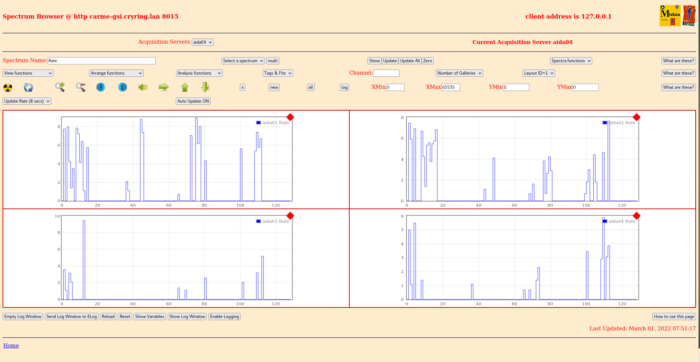Toggle the multi spectrum button
The image size is (700, 362).
pos(273,61)
